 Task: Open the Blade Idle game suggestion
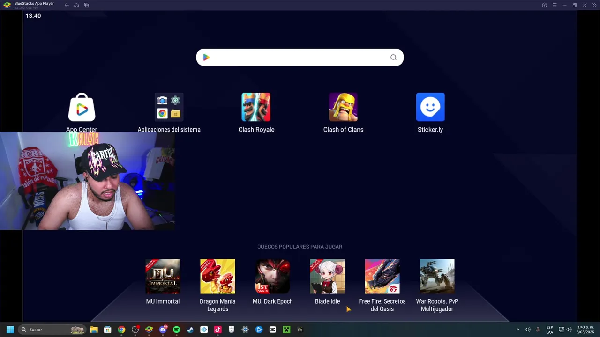click(x=327, y=277)
